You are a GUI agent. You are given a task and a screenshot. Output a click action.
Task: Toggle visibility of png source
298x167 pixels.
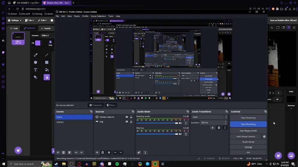(127, 121)
